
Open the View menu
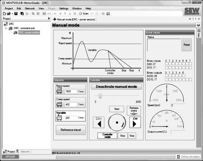click(x=41, y=8)
